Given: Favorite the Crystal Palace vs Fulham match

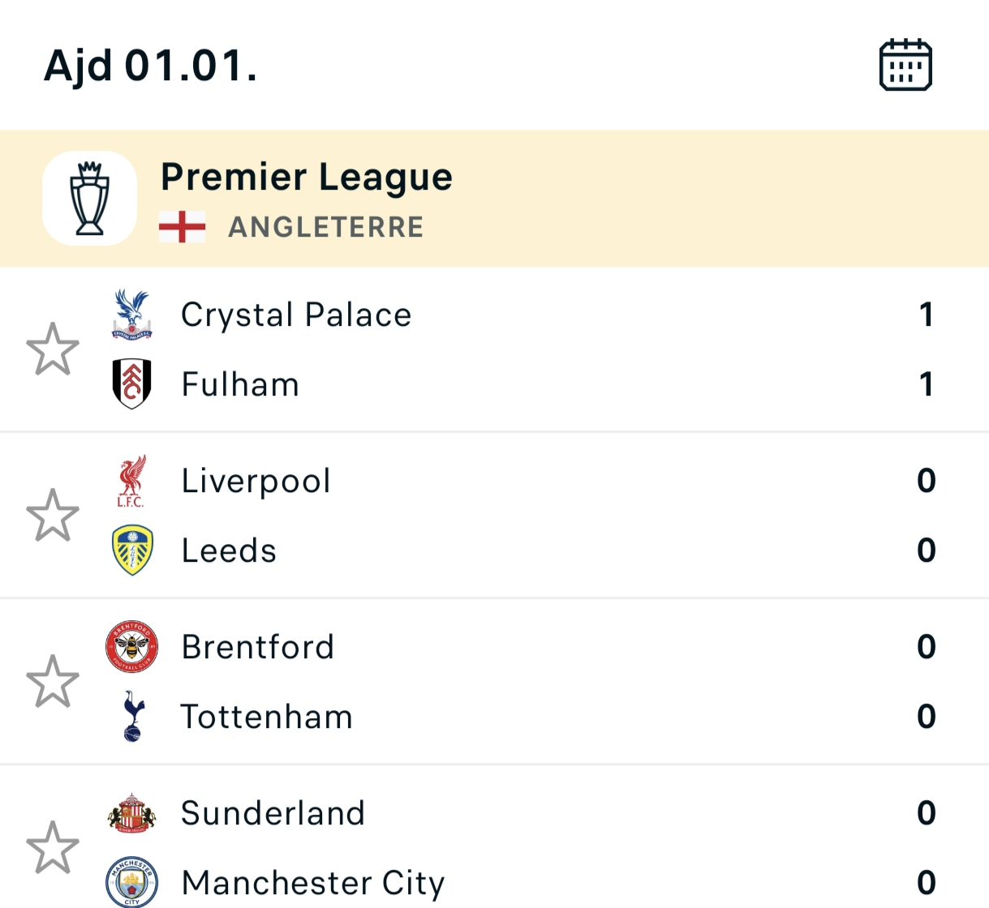Looking at the screenshot, I should (x=53, y=349).
